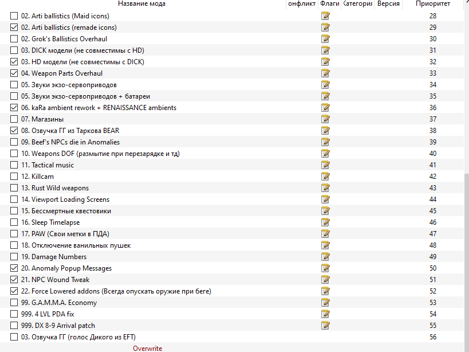Image resolution: width=469 pixels, height=352 pixels.
Task: Click notes flag for Anomaly Popup Messages
Action: point(325,268)
